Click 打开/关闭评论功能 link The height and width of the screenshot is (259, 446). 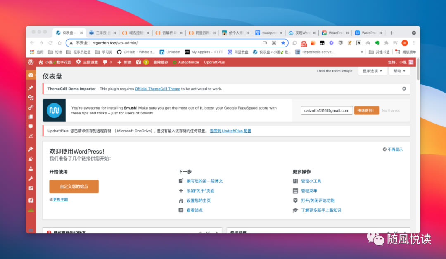click(318, 201)
